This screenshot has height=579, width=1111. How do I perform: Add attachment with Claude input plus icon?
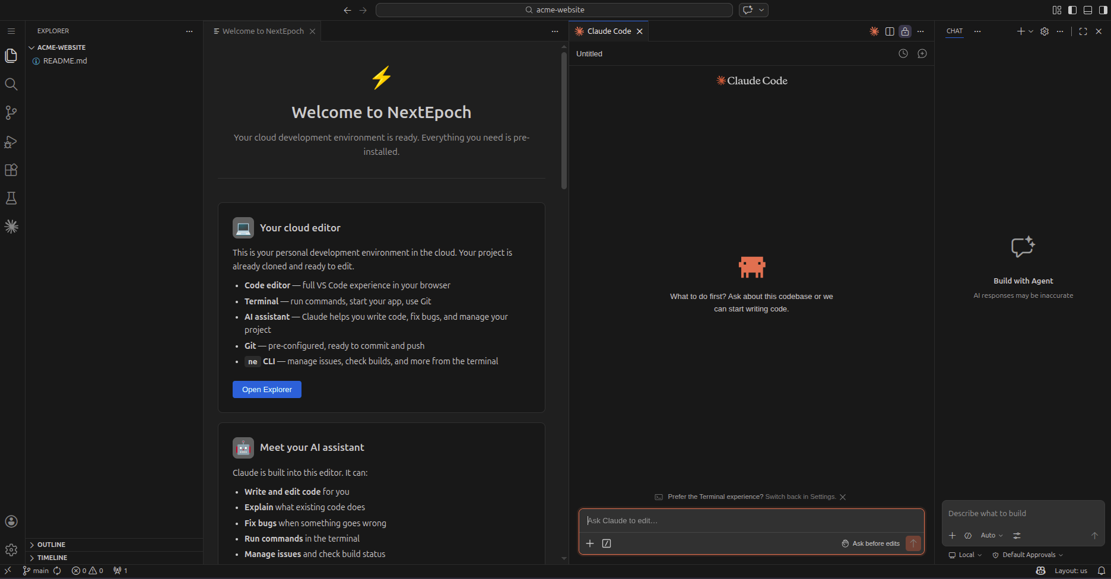pos(590,543)
